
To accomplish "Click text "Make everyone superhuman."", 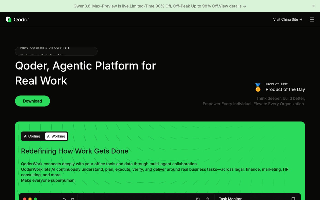I will (48, 180).
